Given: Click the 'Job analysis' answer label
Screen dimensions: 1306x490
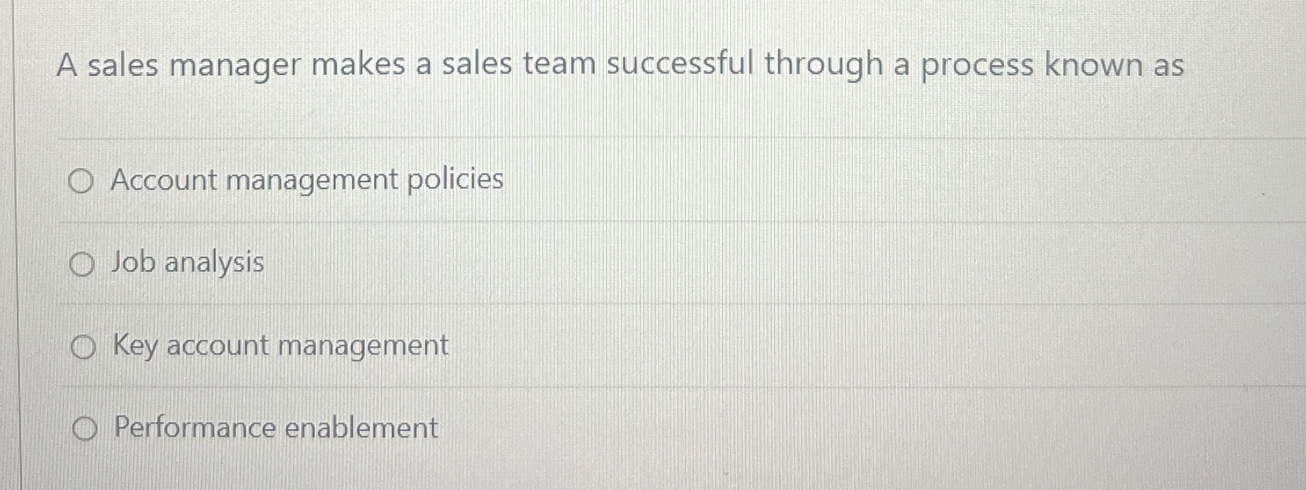Looking at the screenshot, I should pos(187,263).
